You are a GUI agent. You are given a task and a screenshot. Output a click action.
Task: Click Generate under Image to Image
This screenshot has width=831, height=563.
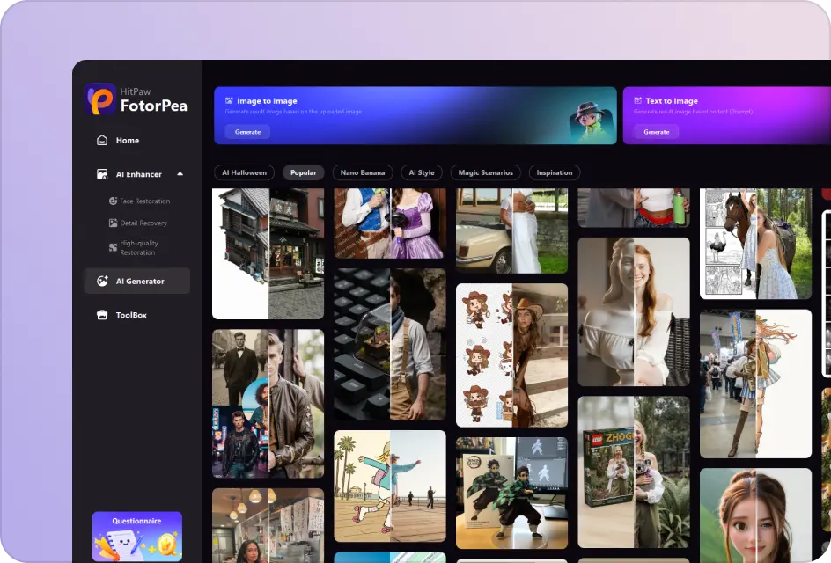pos(246,131)
